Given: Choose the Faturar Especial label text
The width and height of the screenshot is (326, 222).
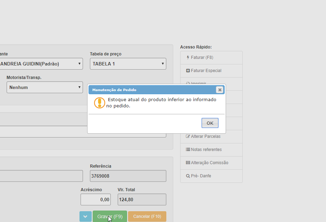Looking at the screenshot, I should coord(206,71).
